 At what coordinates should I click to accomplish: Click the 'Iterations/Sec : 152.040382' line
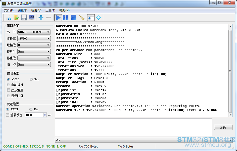coord(85,66)
